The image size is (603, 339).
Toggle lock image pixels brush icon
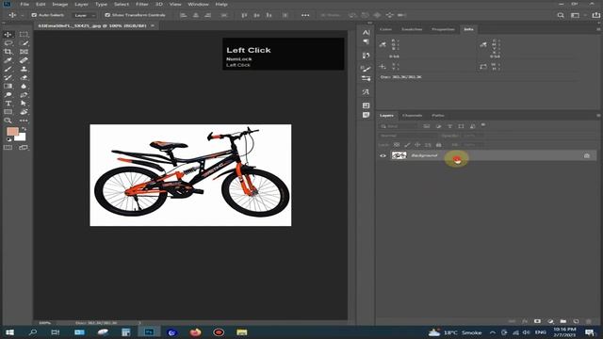[407, 145]
